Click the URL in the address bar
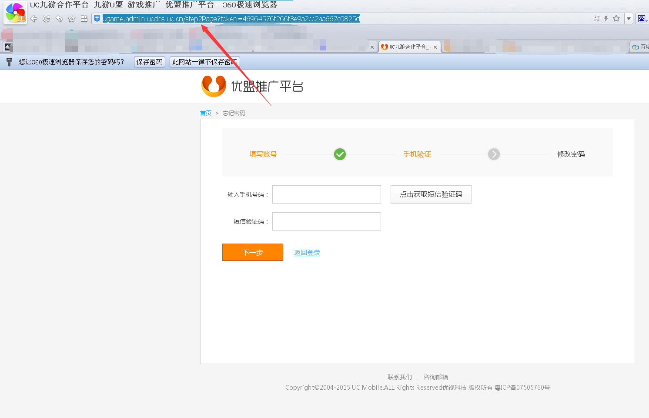 click(x=231, y=19)
